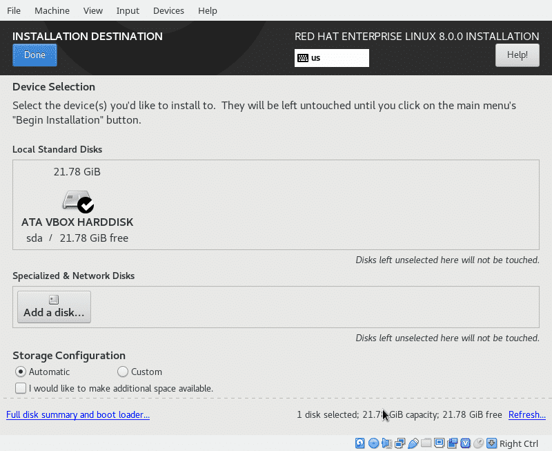Click the network adapter status icon
Screen dimensions: 552x451
click(x=400, y=443)
